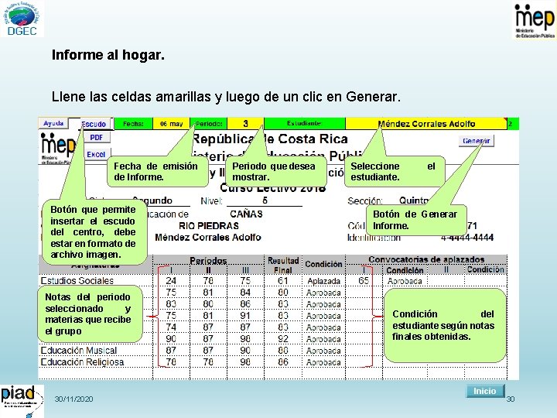The width and height of the screenshot is (557, 418).
Task: Select the green 'Fecha:' label cell
Action: [x=133, y=124]
